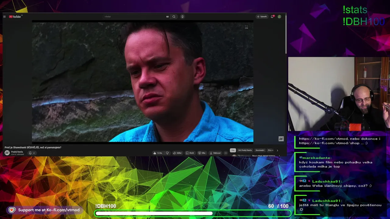
Task: Open Pouhý Davča channel avatar
Action: 7,153
